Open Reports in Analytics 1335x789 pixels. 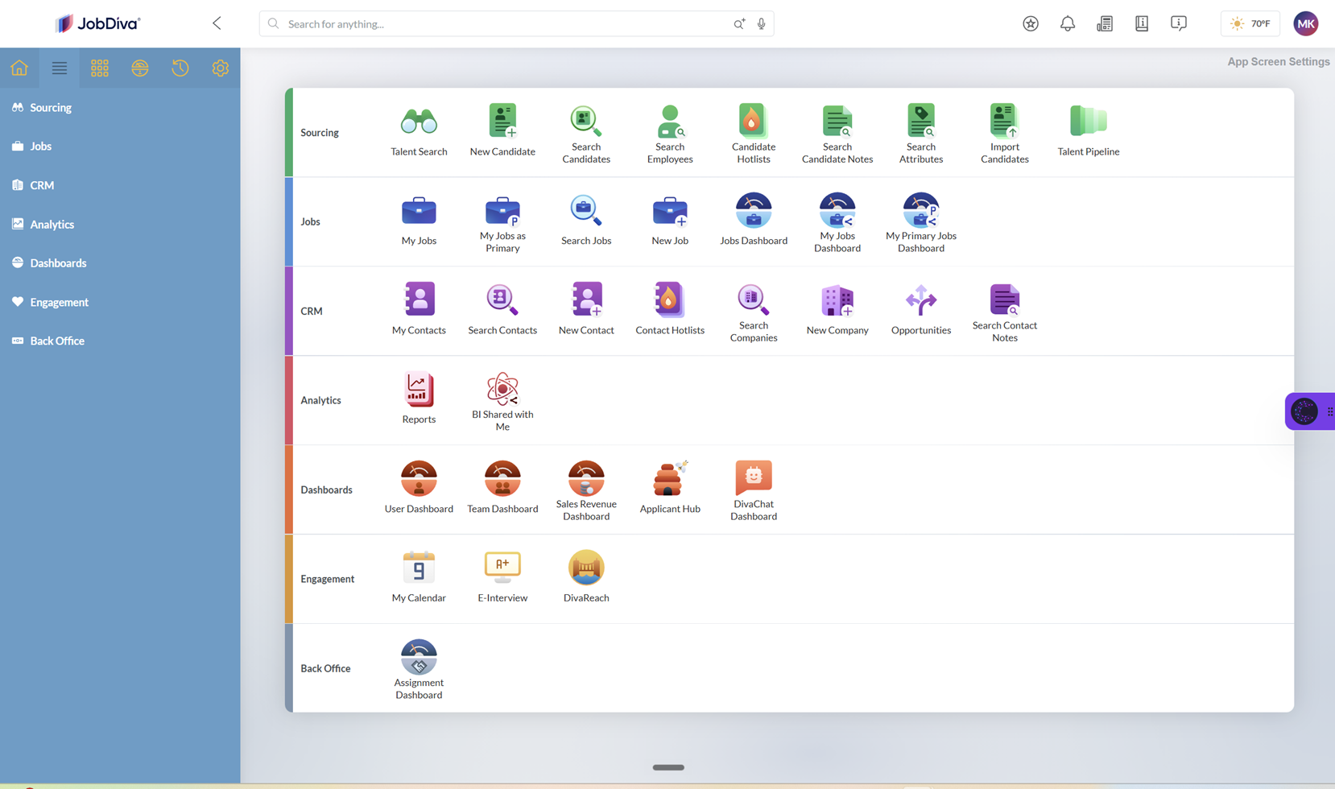[419, 399]
